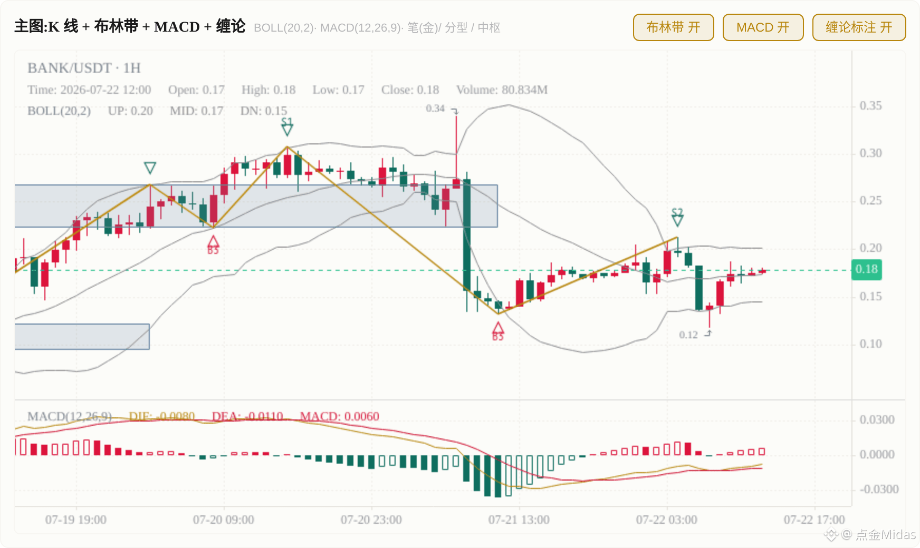Click the B3 buy marker near 07-20 09:00

point(213,245)
